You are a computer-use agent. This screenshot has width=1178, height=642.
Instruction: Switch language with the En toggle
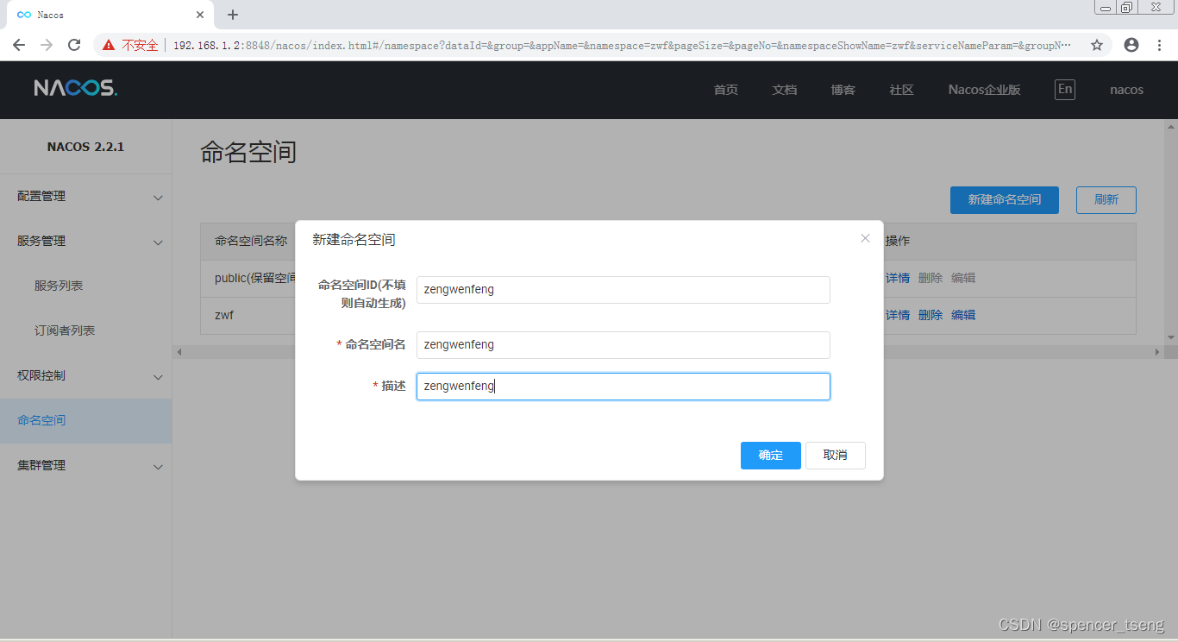[1064, 89]
